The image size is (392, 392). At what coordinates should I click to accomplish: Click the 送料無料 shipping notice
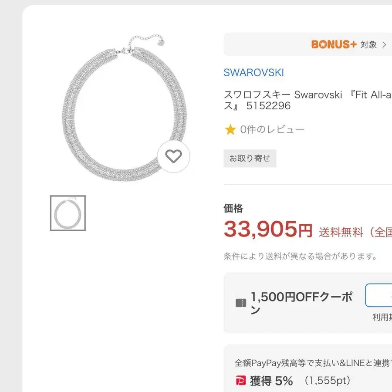click(341, 233)
